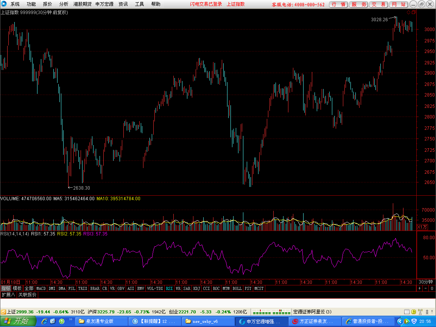Switch indicator to FSL
Screen dimensions: 436x327
pyautogui.click(x=72, y=288)
